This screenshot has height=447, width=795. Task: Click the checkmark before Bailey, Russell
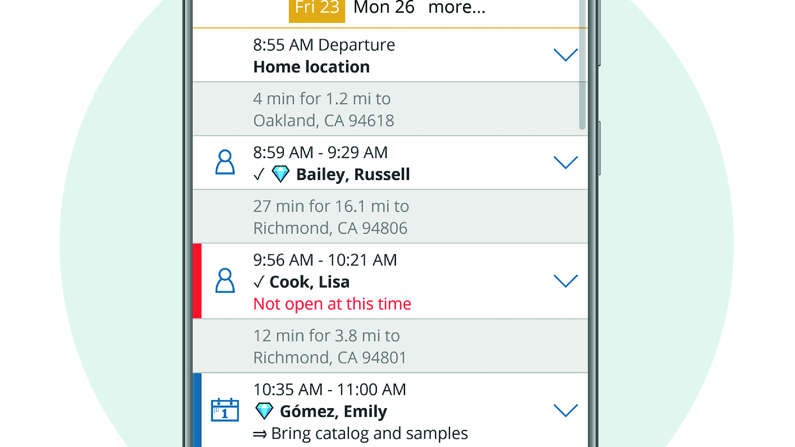tap(259, 175)
